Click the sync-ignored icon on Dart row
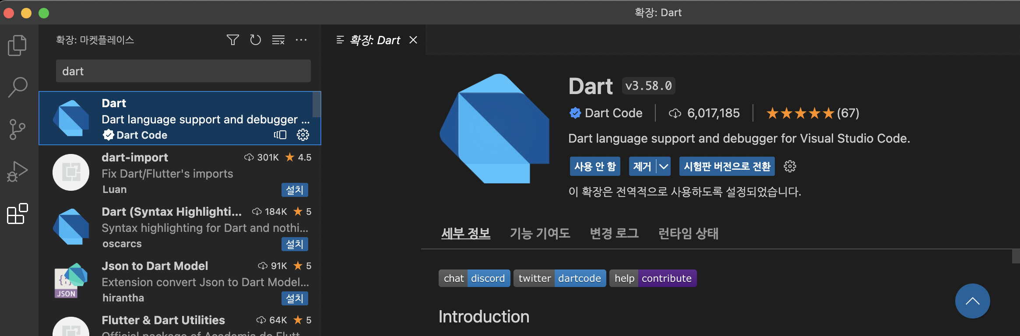1020x336 pixels. pyautogui.click(x=280, y=135)
